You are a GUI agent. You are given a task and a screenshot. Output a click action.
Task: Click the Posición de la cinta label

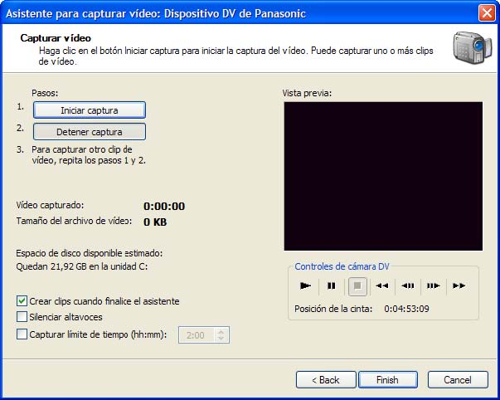pyautogui.click(x=333, y=309)
